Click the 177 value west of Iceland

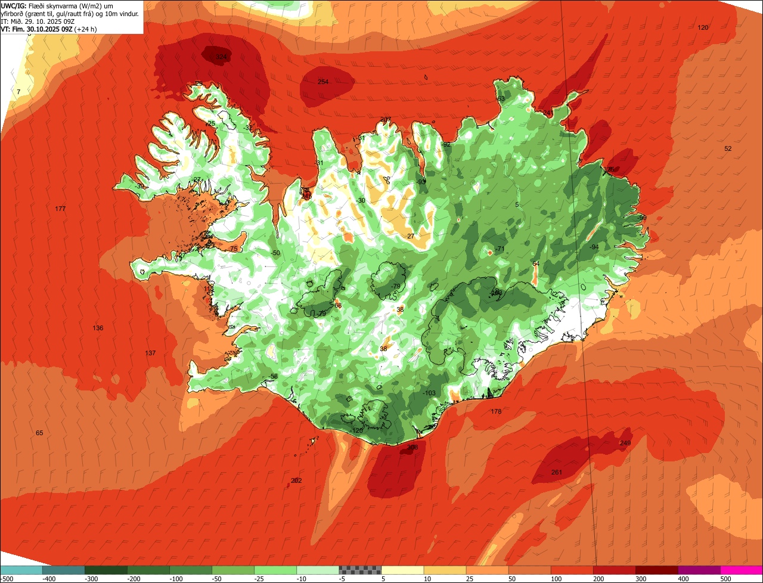pyautogui.click(x=60, y=209)
